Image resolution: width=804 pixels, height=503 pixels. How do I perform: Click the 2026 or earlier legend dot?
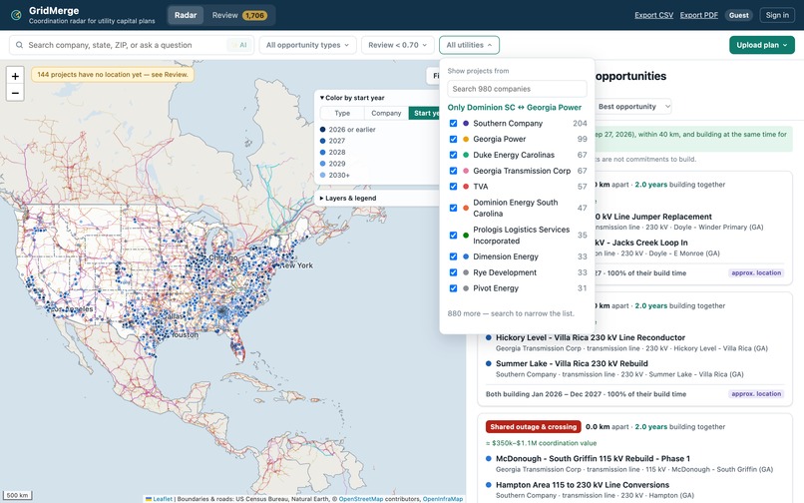322,130
